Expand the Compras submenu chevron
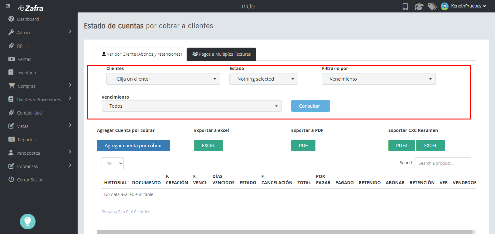Screen dimensions: 495x234 coord(70,85)
